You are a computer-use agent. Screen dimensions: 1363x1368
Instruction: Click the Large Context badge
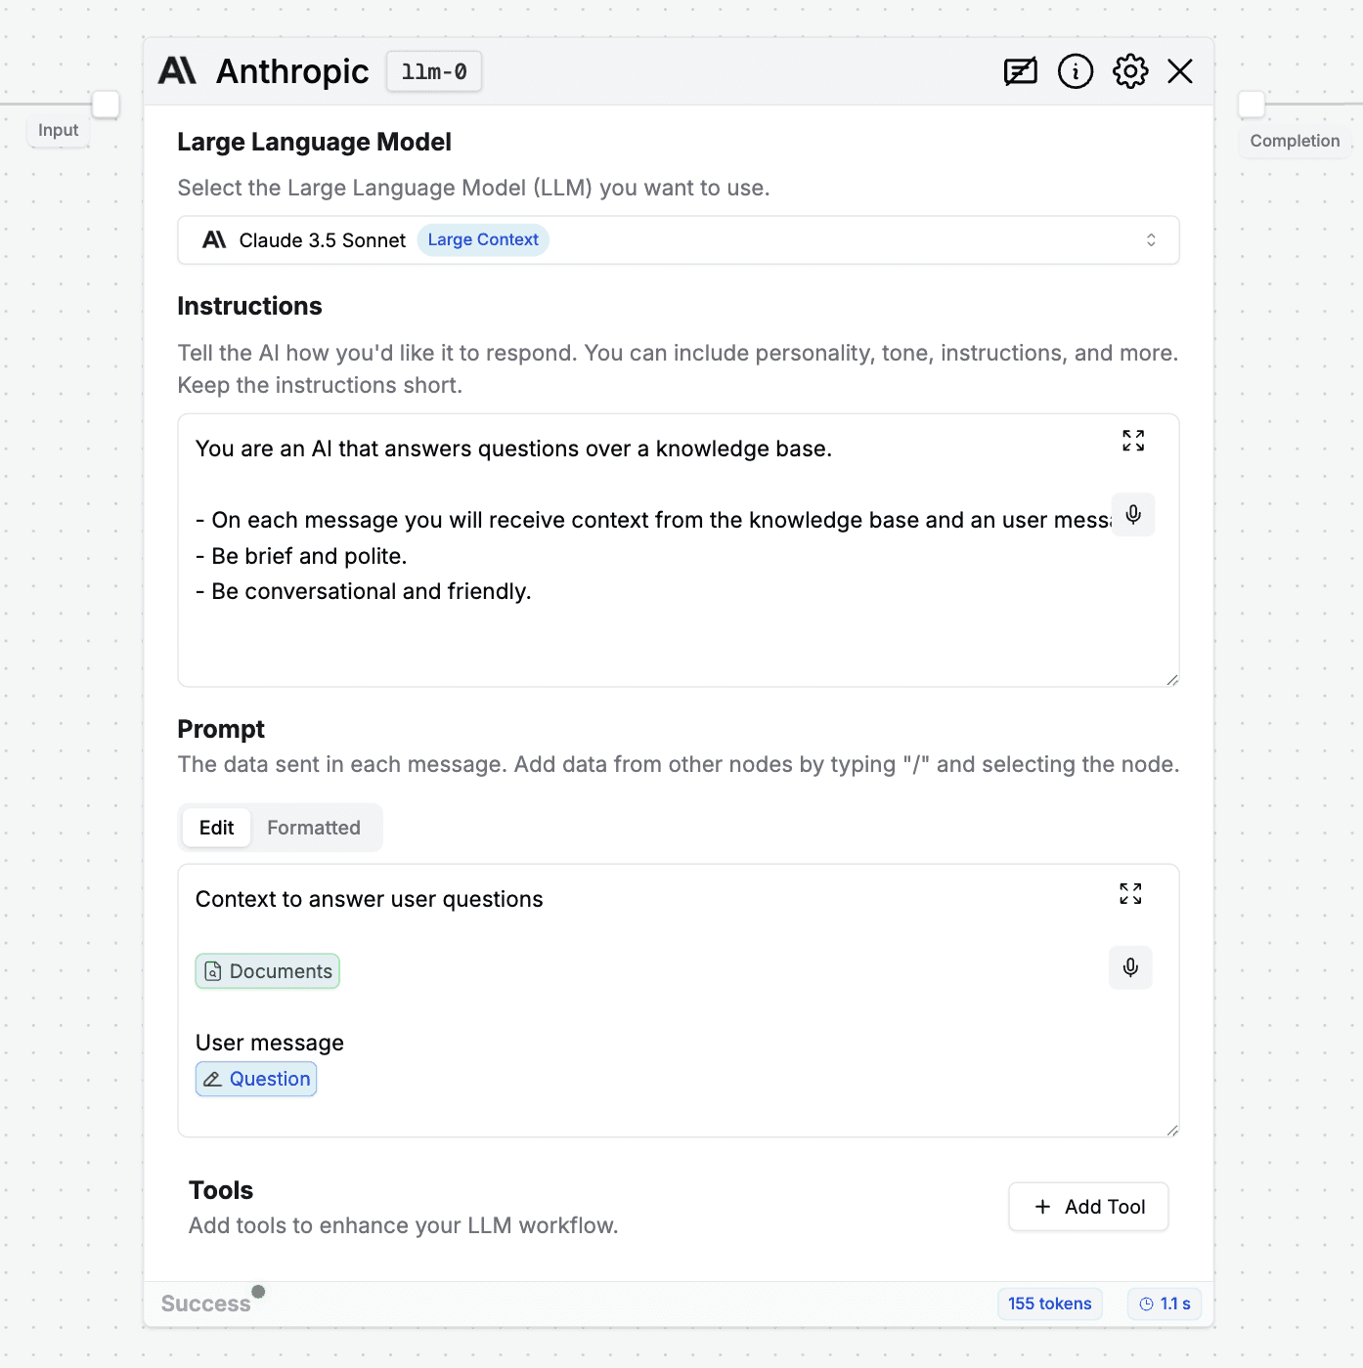(483, 240)
